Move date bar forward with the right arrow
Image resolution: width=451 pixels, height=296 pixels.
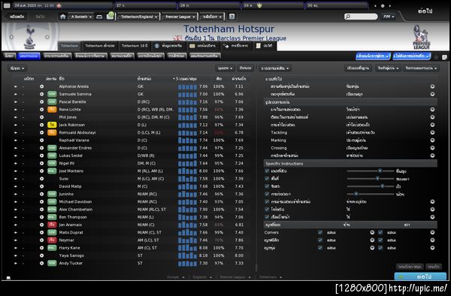pyautogui.click(x=389, y=6)
